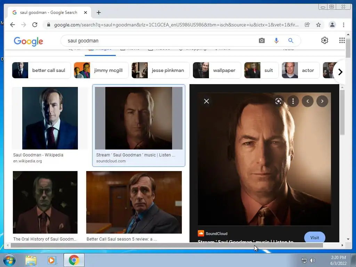Select the saul goodman - Google Search tab

[x=49, y=13]
